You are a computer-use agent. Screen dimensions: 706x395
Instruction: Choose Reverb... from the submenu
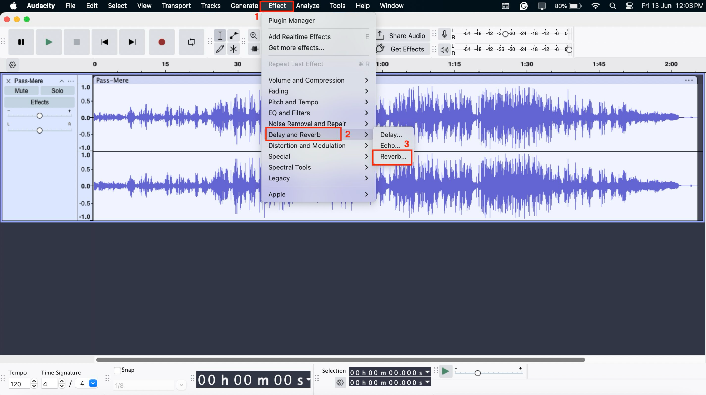(x=393, y=156)
